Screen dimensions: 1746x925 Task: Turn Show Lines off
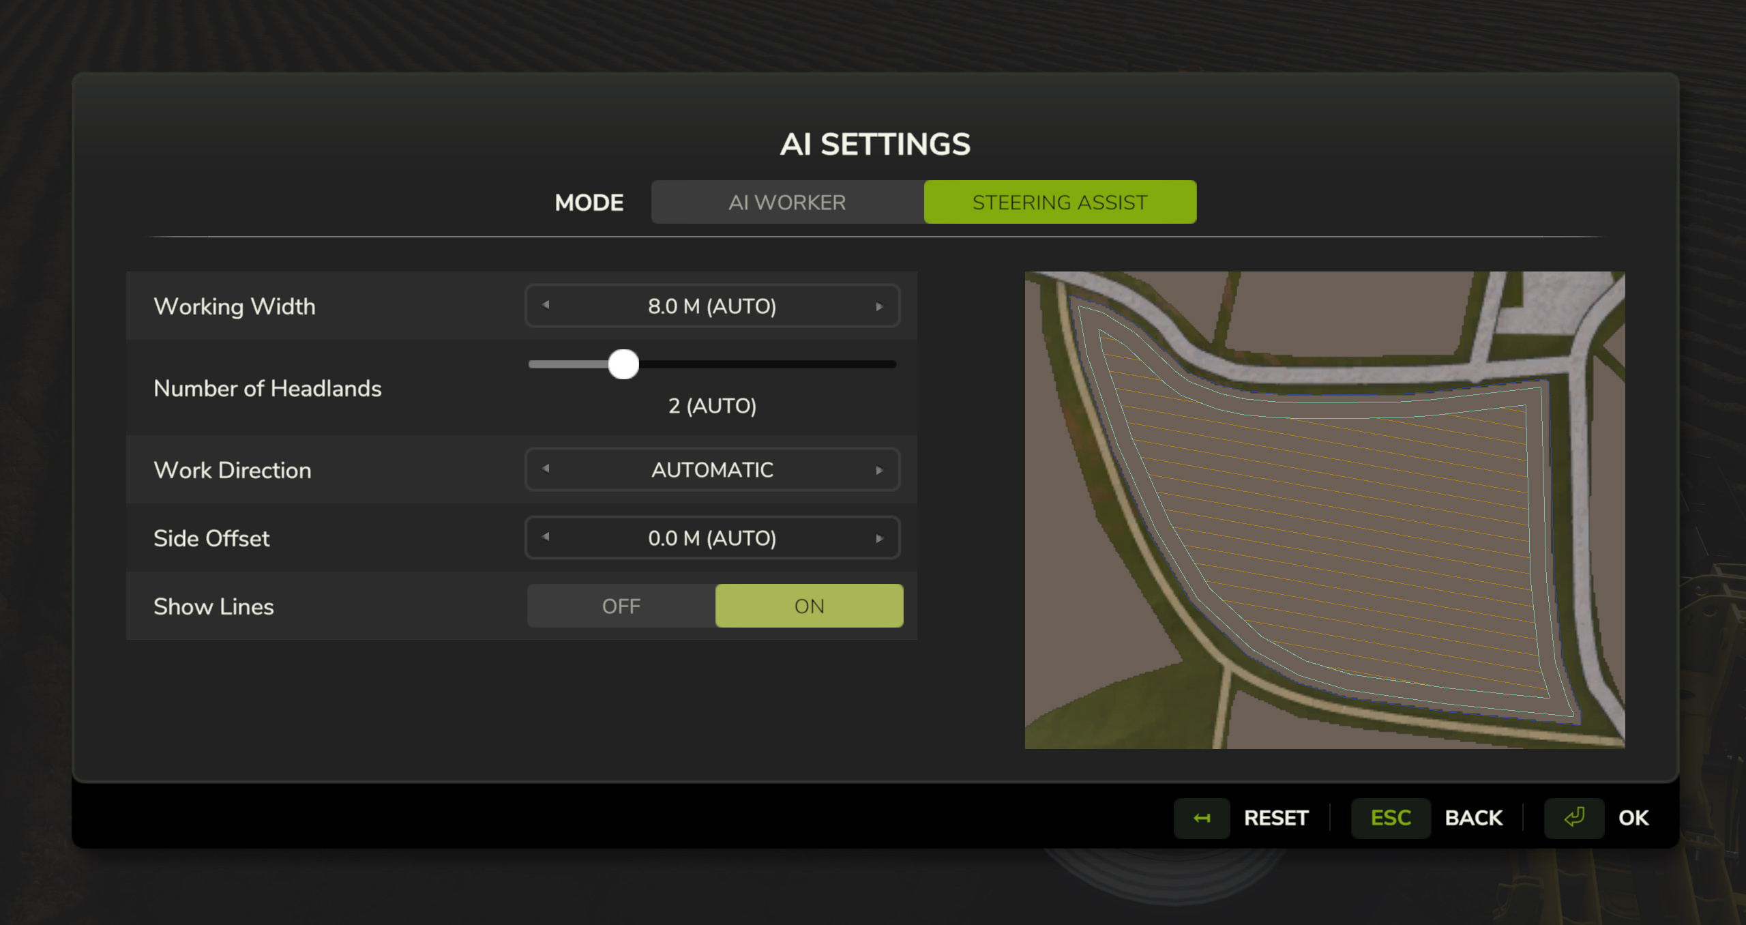click(621, 606)
